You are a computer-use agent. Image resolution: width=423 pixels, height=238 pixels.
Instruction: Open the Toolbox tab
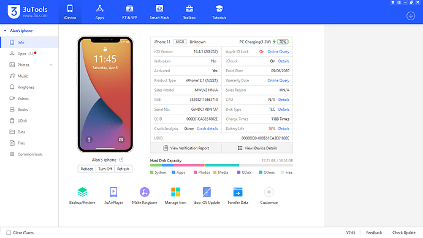(189, 12)
